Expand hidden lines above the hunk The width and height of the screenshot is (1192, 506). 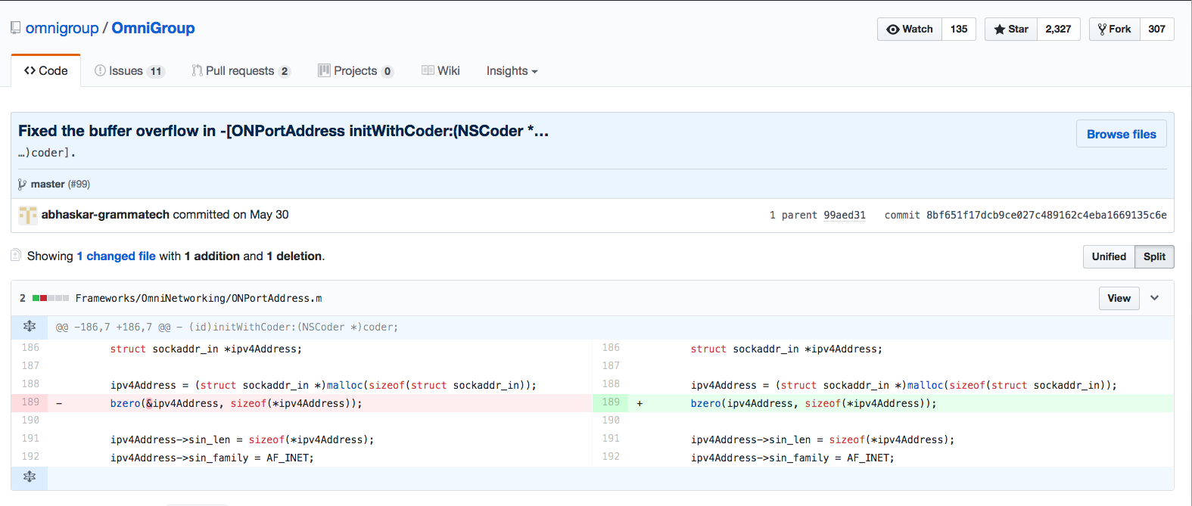[x=30, y=327]
